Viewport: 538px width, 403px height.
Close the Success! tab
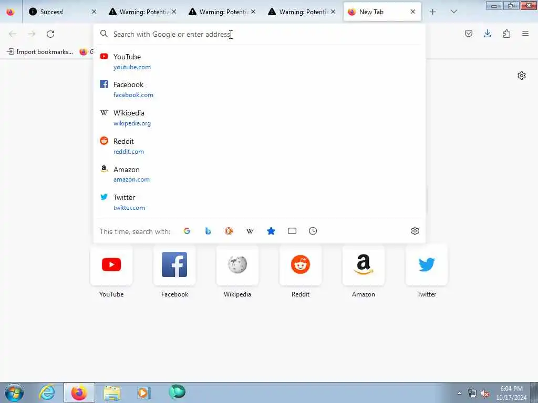[x=94, y=12]
